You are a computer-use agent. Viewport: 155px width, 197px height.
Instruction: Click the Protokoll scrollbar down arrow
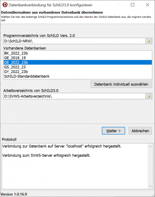[150, 186]
